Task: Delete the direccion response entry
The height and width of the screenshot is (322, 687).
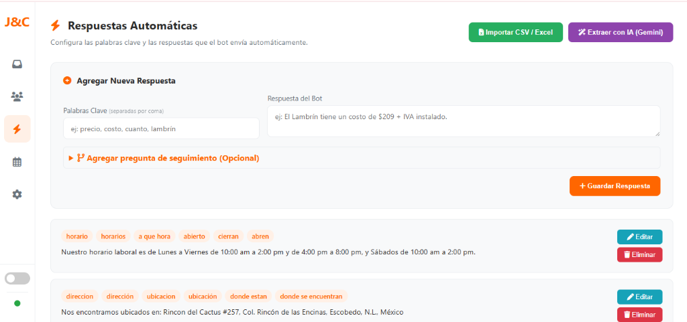Action: pos(639,315)
